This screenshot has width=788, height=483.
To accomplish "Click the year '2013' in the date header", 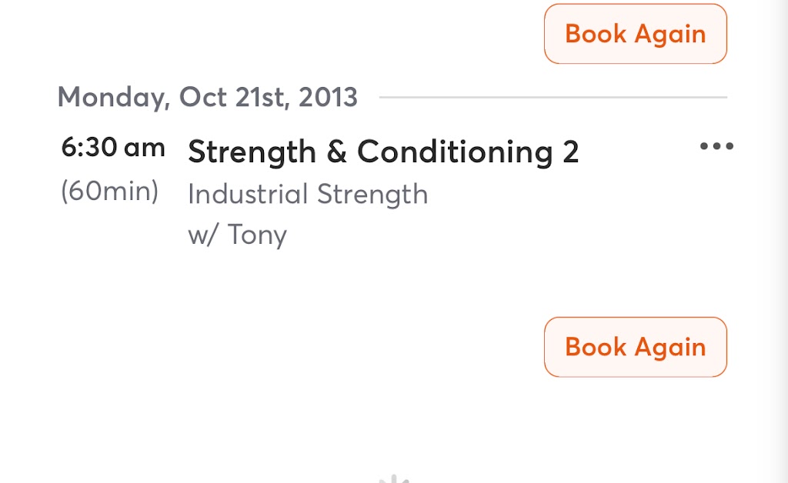I will pos(328,98).
